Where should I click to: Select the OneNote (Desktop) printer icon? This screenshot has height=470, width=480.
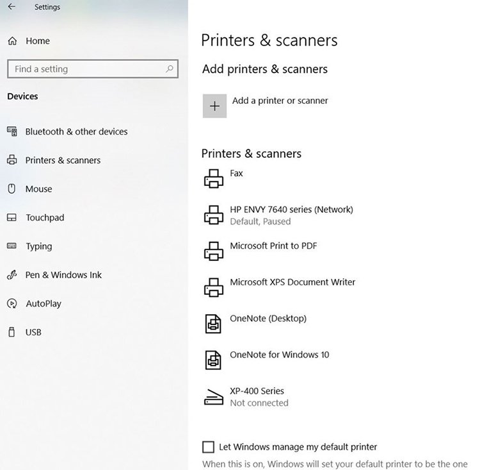tap(213, 324)
